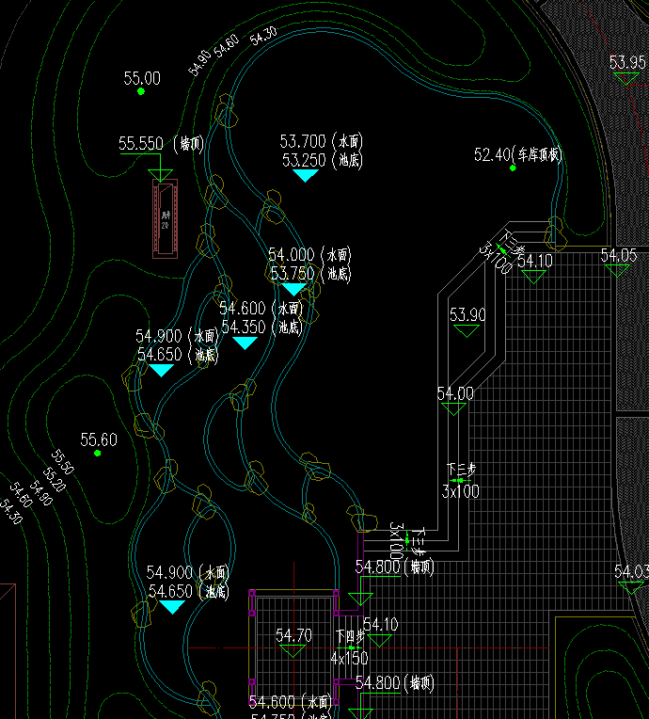Pick the green triangle marker under 55.550
Viewport: 649px width, 719px height.
(161, 175)
